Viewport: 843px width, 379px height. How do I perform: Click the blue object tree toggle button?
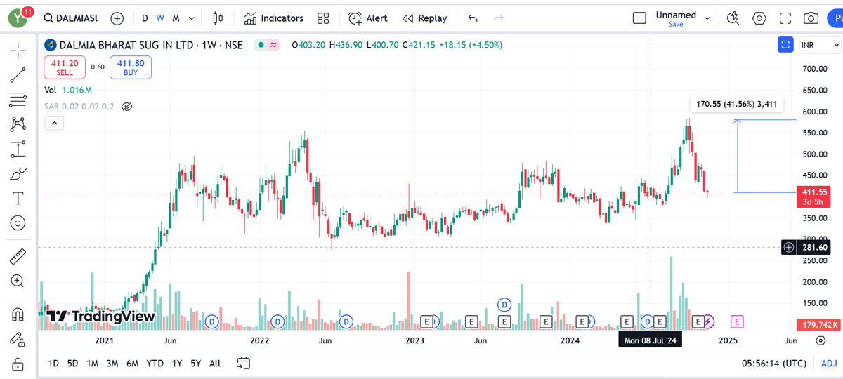785,45
